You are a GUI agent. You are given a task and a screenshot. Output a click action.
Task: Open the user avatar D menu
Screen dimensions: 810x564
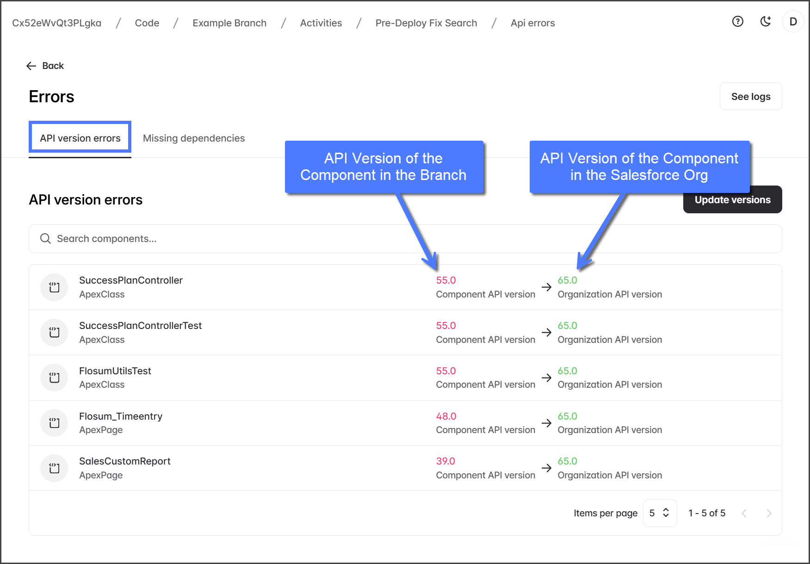pos(793,22)
